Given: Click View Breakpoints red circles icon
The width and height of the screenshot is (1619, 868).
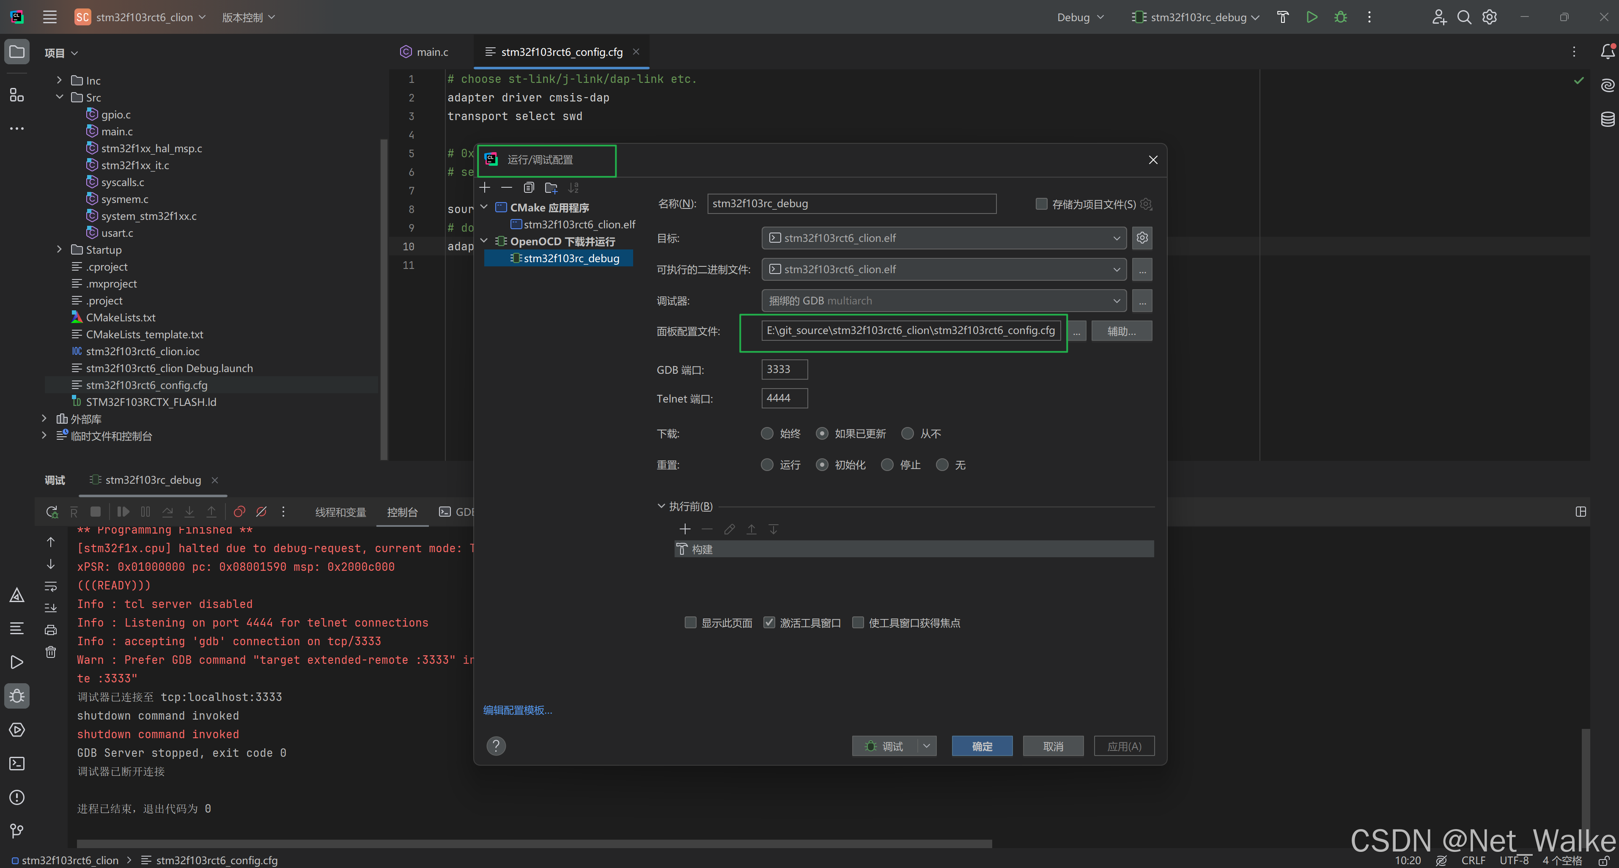Looking at the screenshot, I should pyautogui.click(x=239, y=512).
